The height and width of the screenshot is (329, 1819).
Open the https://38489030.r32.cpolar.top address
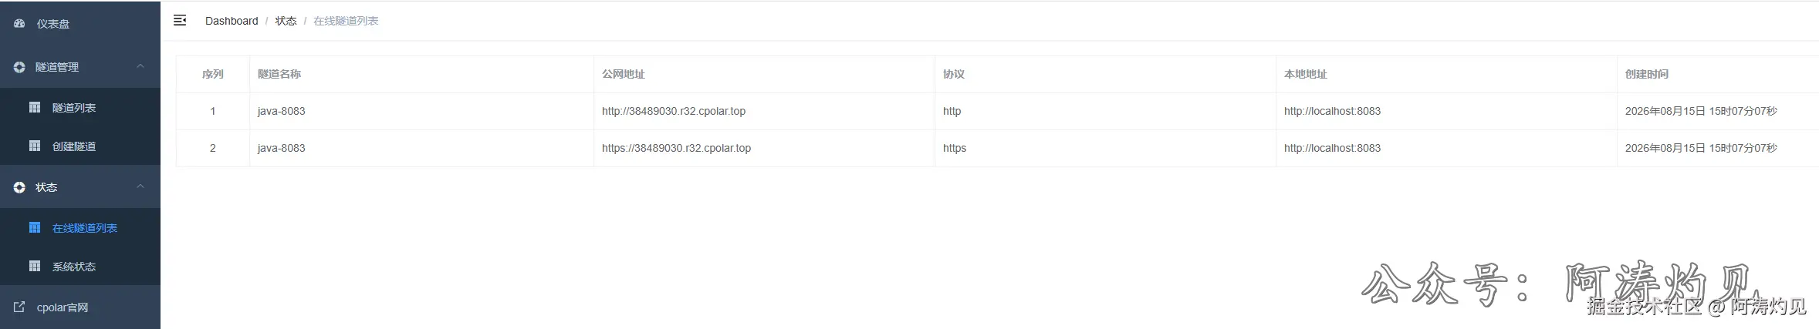[676, 148]
